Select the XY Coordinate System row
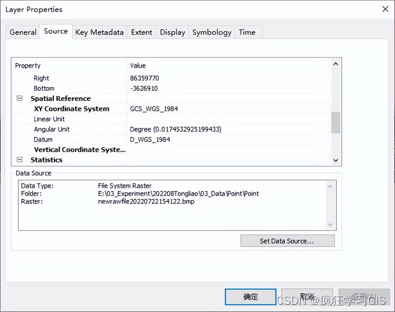 (x=171, y=109)
